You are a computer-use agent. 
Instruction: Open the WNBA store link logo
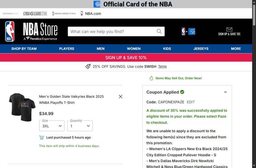coord(10,14)
